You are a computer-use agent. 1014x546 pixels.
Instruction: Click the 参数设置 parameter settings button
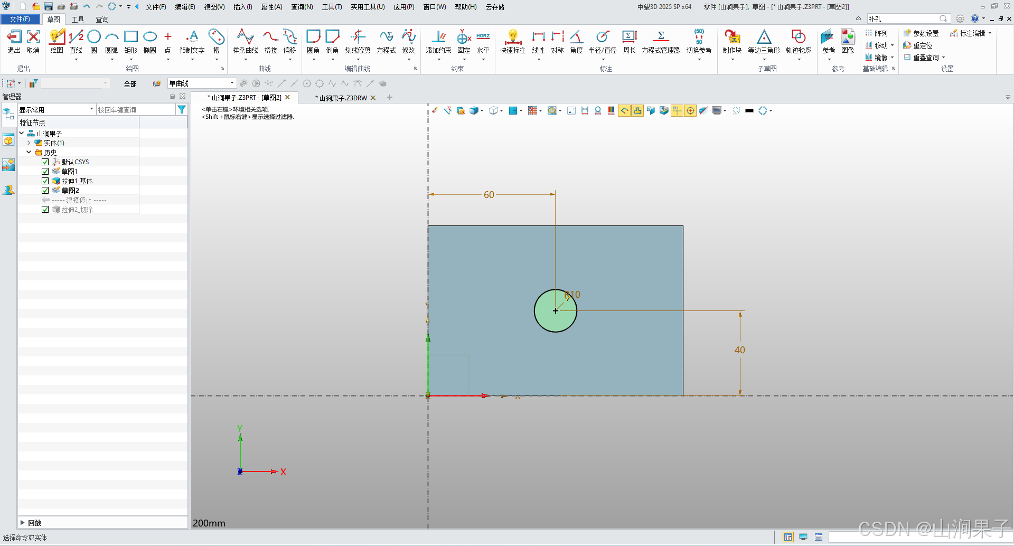(921, 33)
